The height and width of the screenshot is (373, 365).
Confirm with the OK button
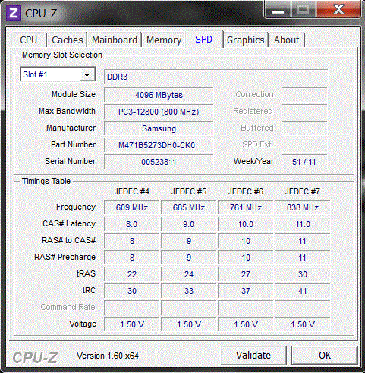pos(325,355)
